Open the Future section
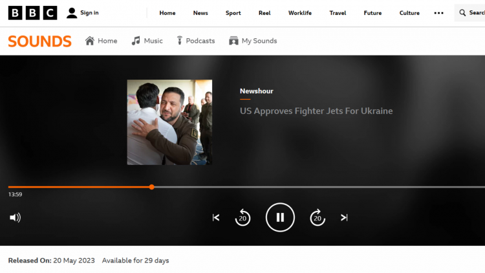 pyautogui.click(x=372, y=13)
